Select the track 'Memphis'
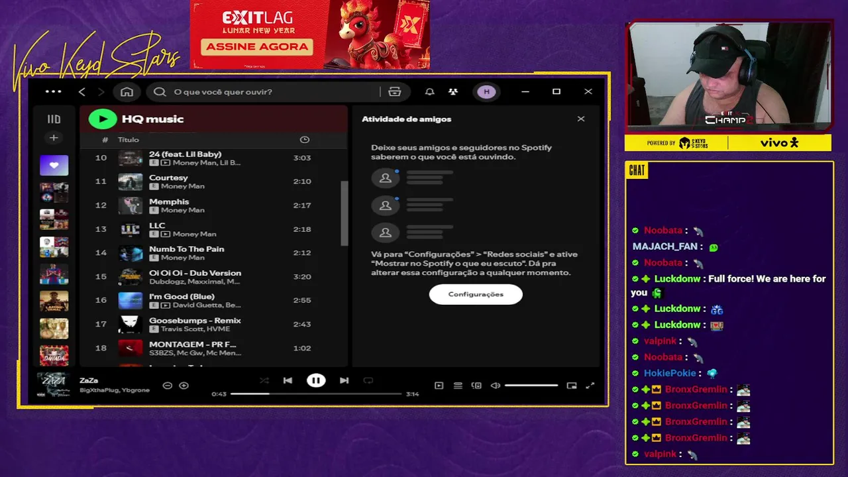 213,205
